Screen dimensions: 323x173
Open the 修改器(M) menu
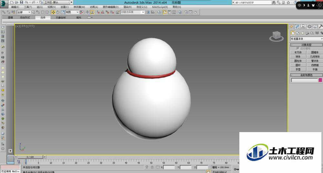pos(79,7)
